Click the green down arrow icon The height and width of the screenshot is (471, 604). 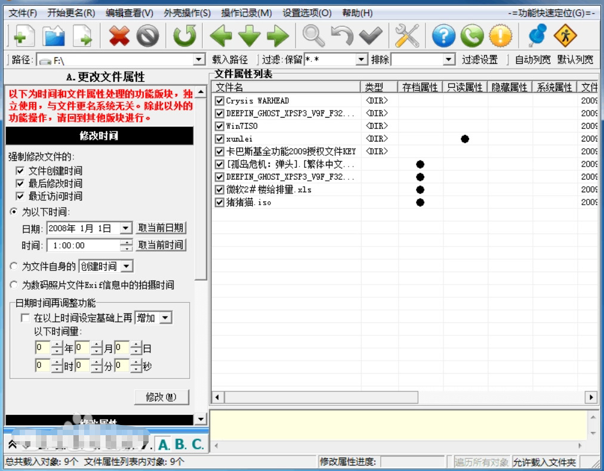click(x=249, y=36)
